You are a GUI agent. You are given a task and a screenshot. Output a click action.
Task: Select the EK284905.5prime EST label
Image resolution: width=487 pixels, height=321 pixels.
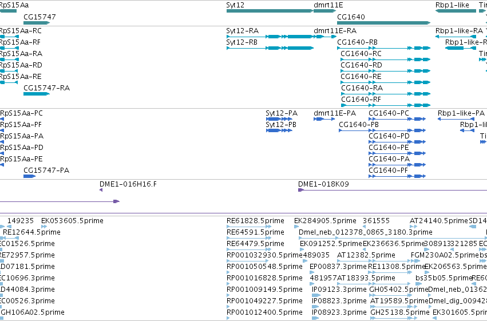point(325,221)
